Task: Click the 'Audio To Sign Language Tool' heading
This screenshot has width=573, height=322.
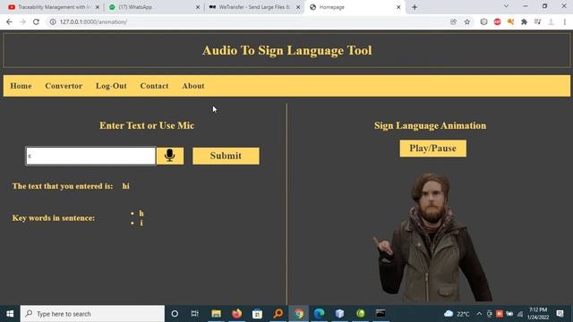Action: point(287,50)
